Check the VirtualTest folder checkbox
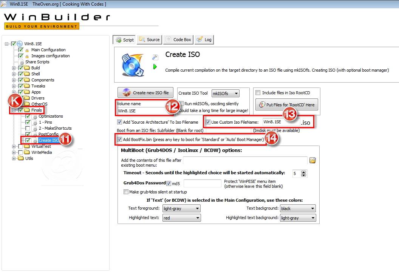Screen dimensions: 399x273 21,147
